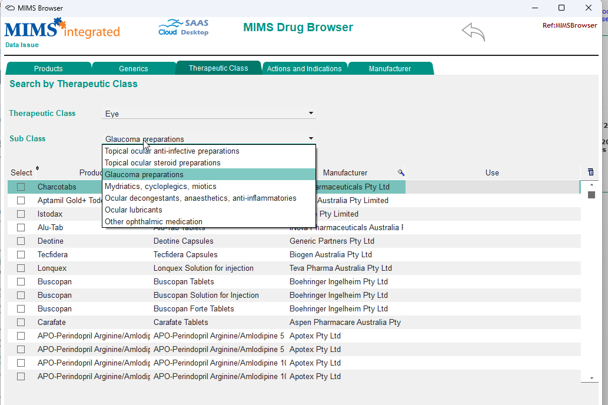Image resolution: width=608 pixels, height=405 pixels.
Task: Click Aspen Pharmacare Australia Pty cell
Action: coord(345,323)
